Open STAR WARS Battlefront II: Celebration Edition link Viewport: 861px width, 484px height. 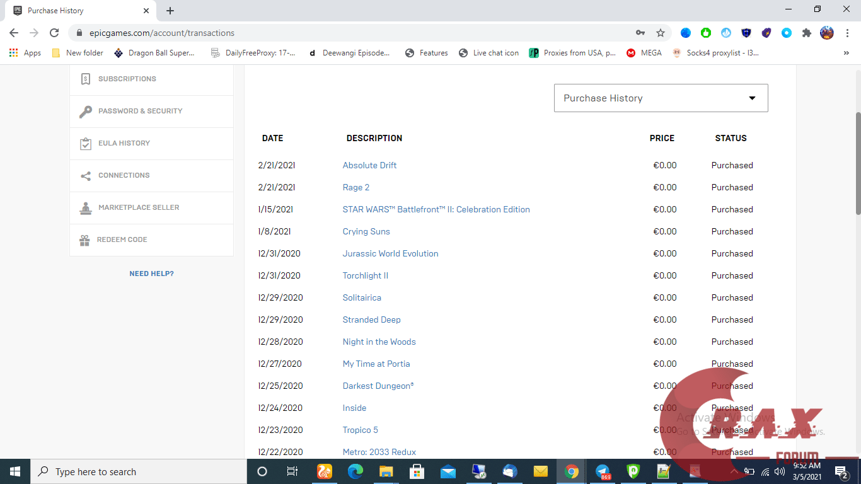click(436, 209)
